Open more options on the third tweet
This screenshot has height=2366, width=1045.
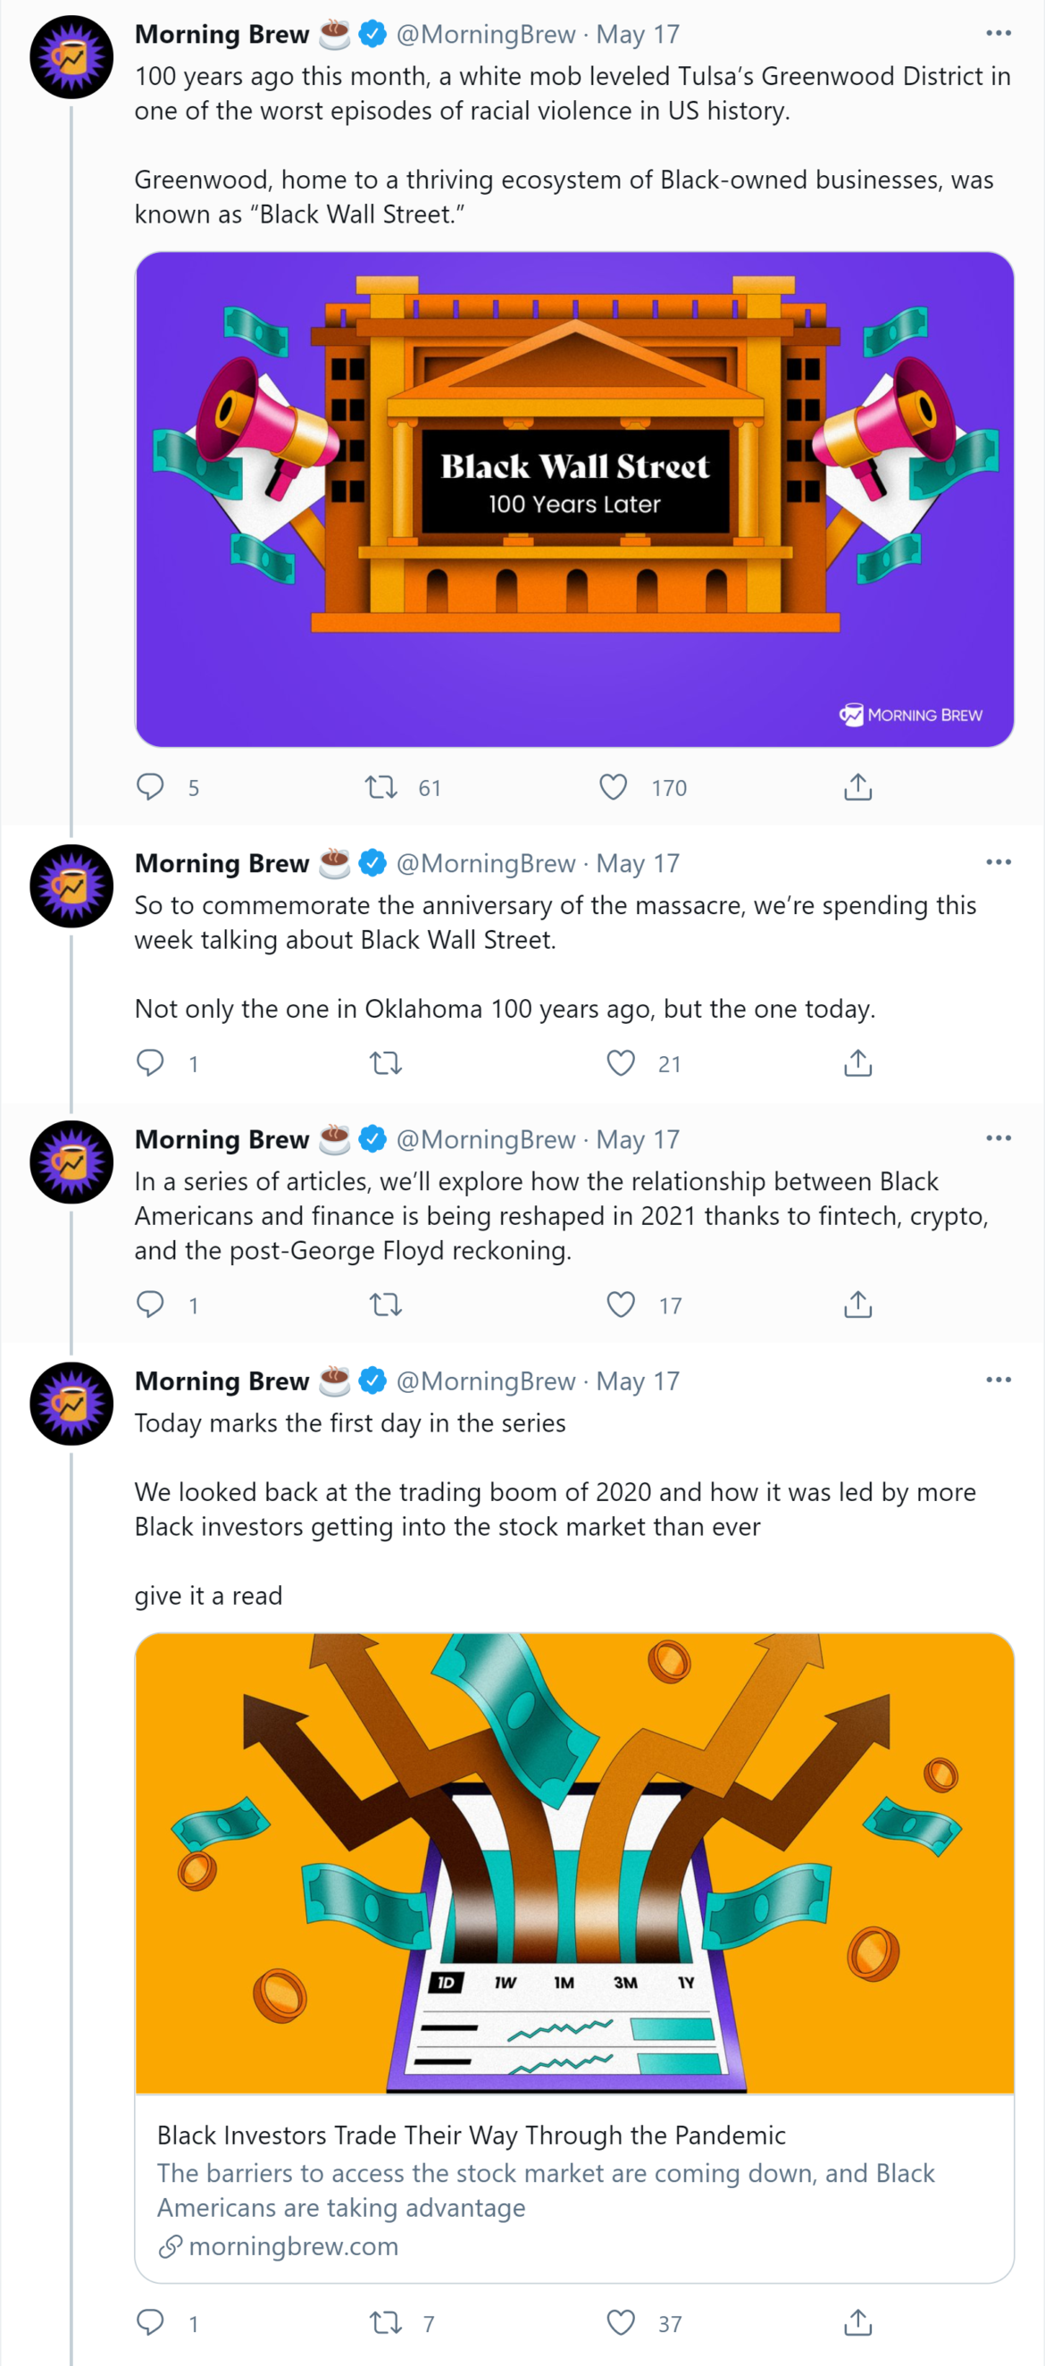(999, 1138)
